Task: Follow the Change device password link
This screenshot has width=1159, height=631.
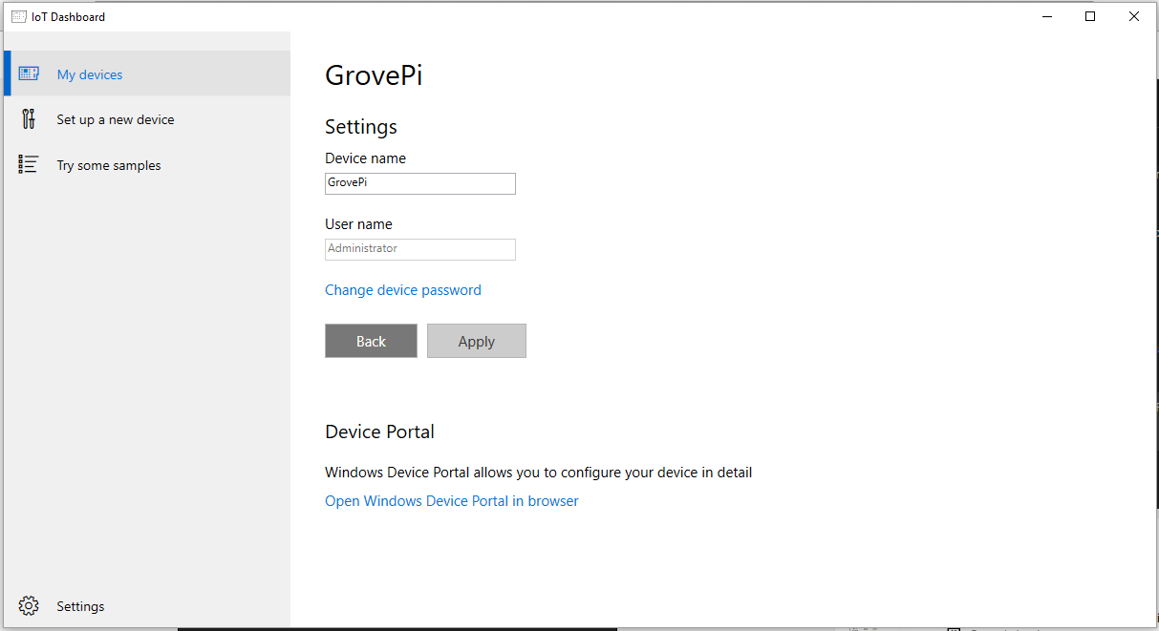Action: point(403,290)
